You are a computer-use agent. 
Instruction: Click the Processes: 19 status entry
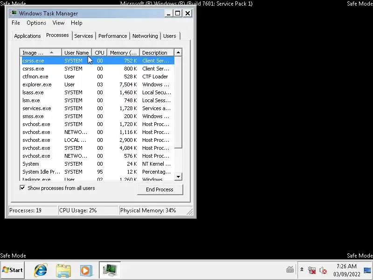click(x=33, y=210)
